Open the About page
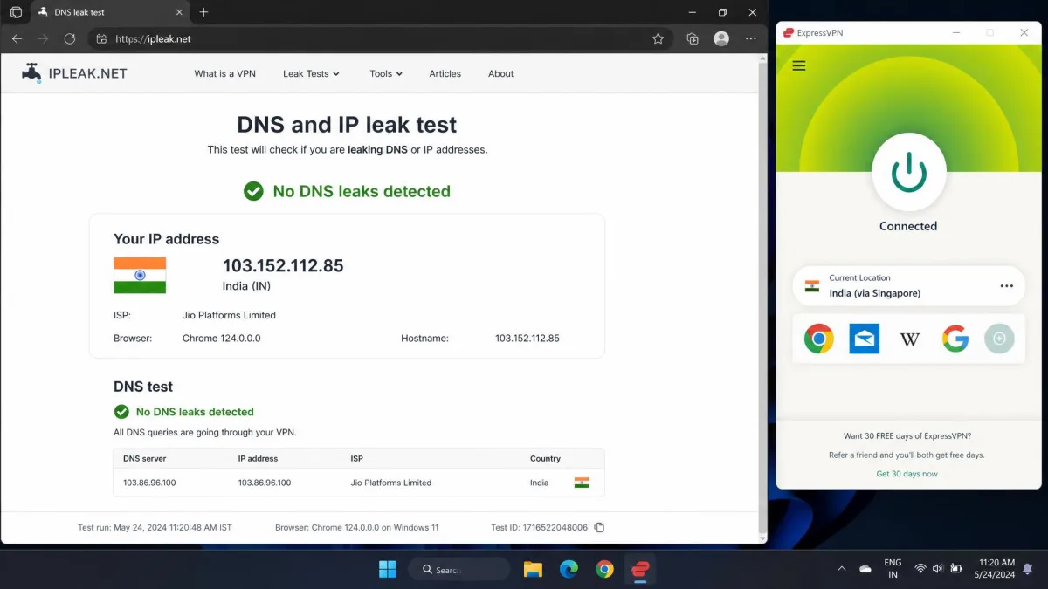This screenshot has height=589, width=1048. coord(500,74)
